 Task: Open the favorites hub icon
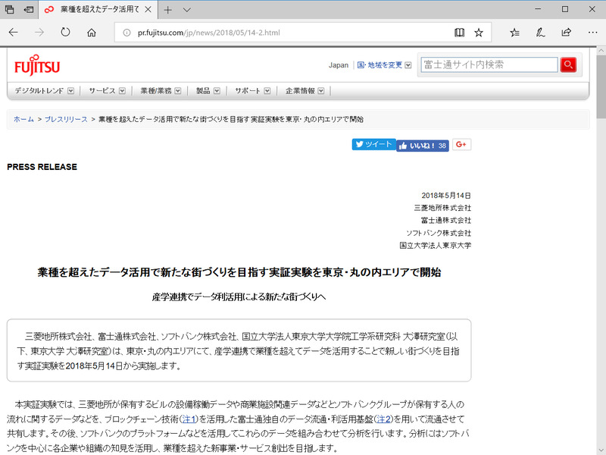click(514, 33)
